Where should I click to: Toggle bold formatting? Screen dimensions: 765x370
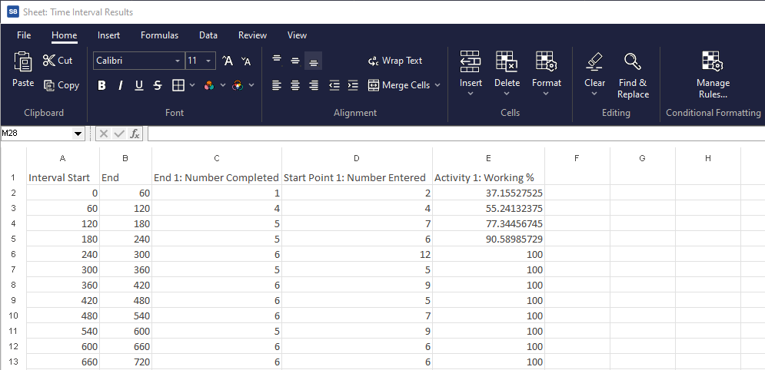pyautogui.click(x=101, y=85)
